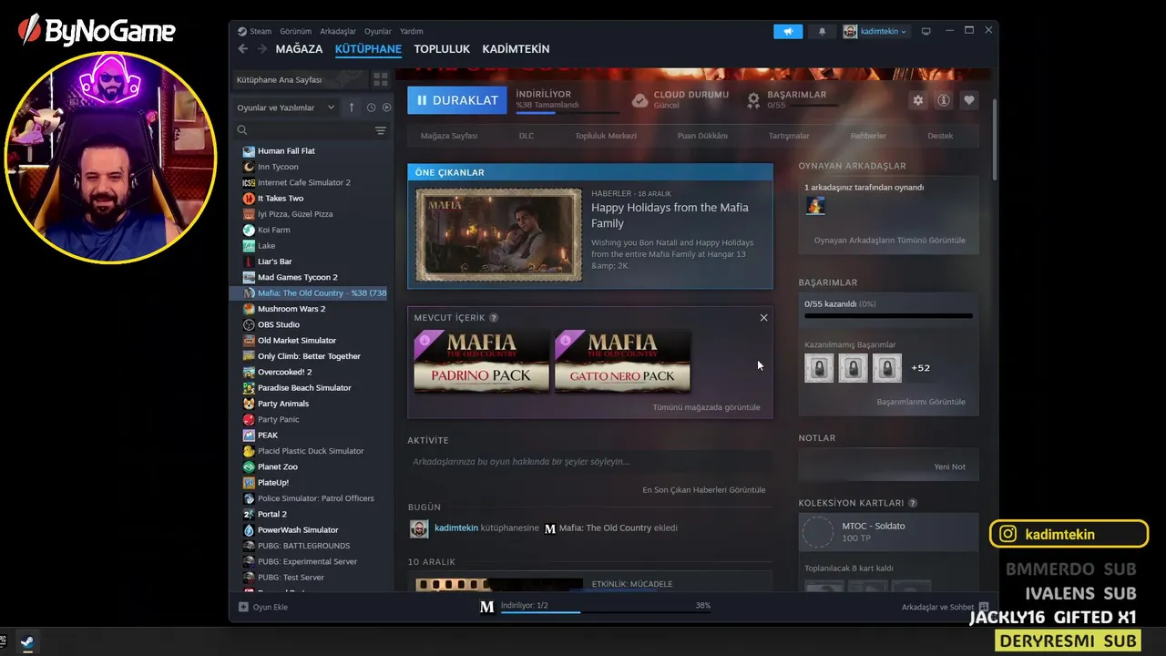Viewport: 1166px width, 656px height.
Task: Switch library to grid collections view
Action: click(x=381, y=79)
